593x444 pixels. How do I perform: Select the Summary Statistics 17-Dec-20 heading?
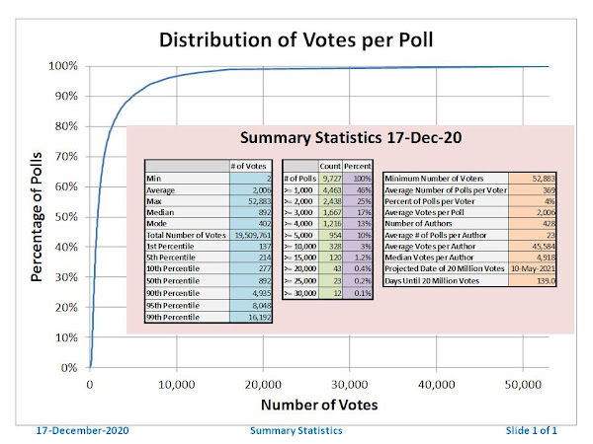(x=351, y=137)
